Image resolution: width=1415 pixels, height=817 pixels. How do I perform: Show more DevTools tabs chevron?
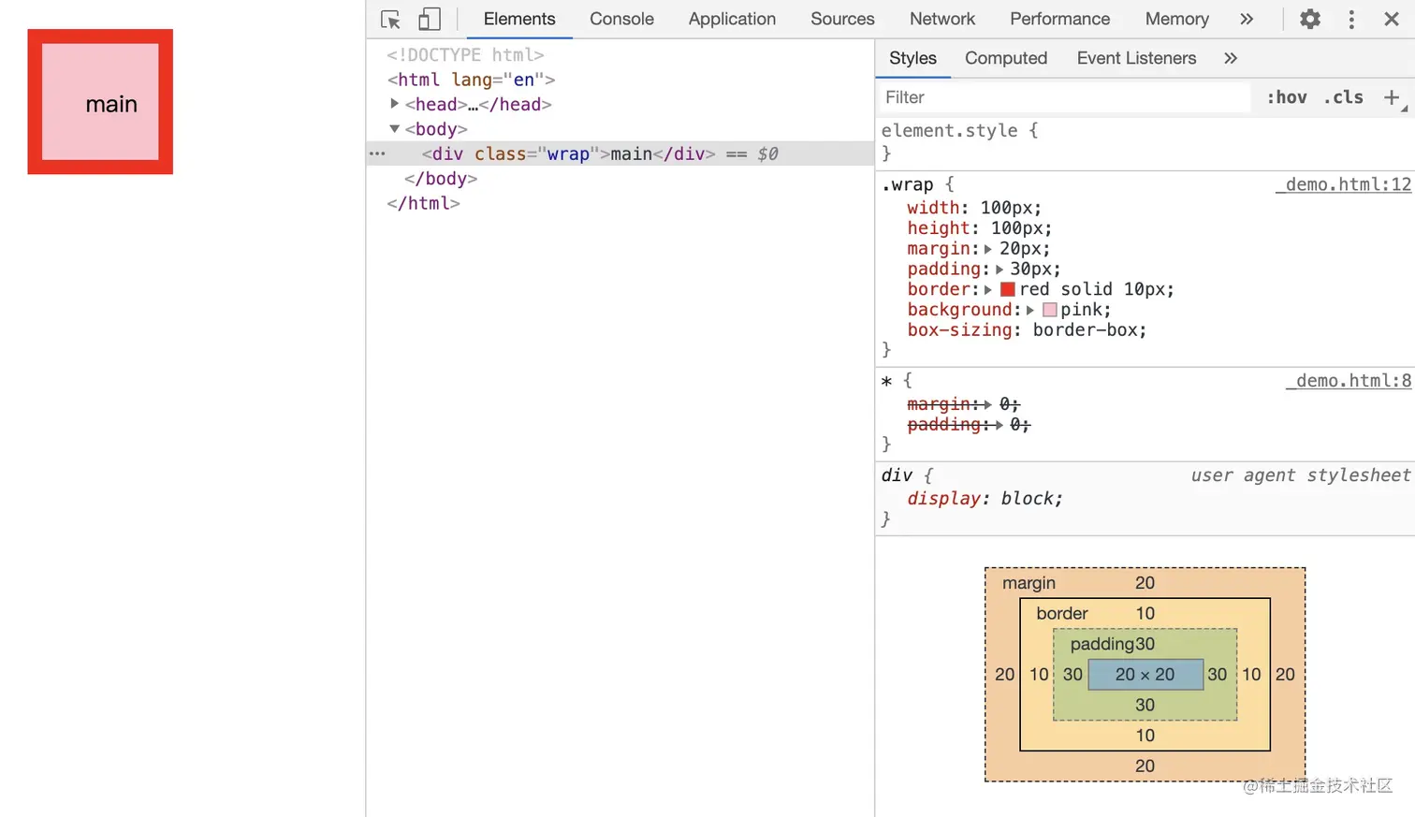click(x=1247, y=19)
